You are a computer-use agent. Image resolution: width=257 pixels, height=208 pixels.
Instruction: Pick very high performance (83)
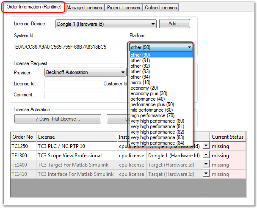161,137
